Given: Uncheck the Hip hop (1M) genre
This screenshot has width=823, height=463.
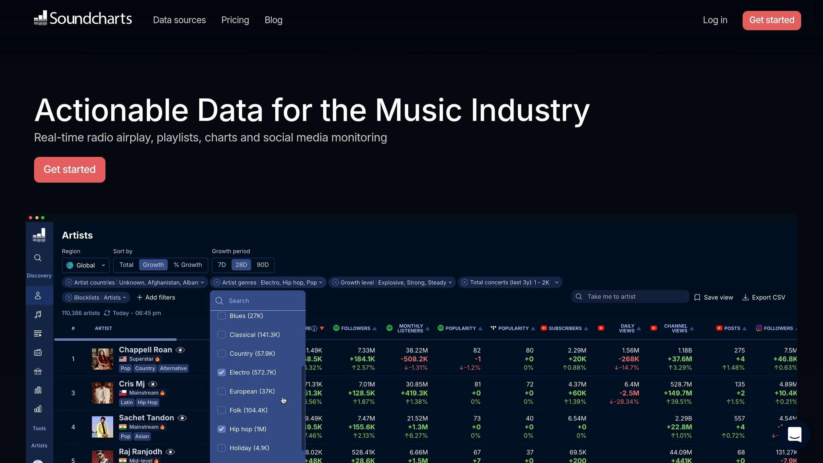Looking at the screenshot, I should pos(221,429).
